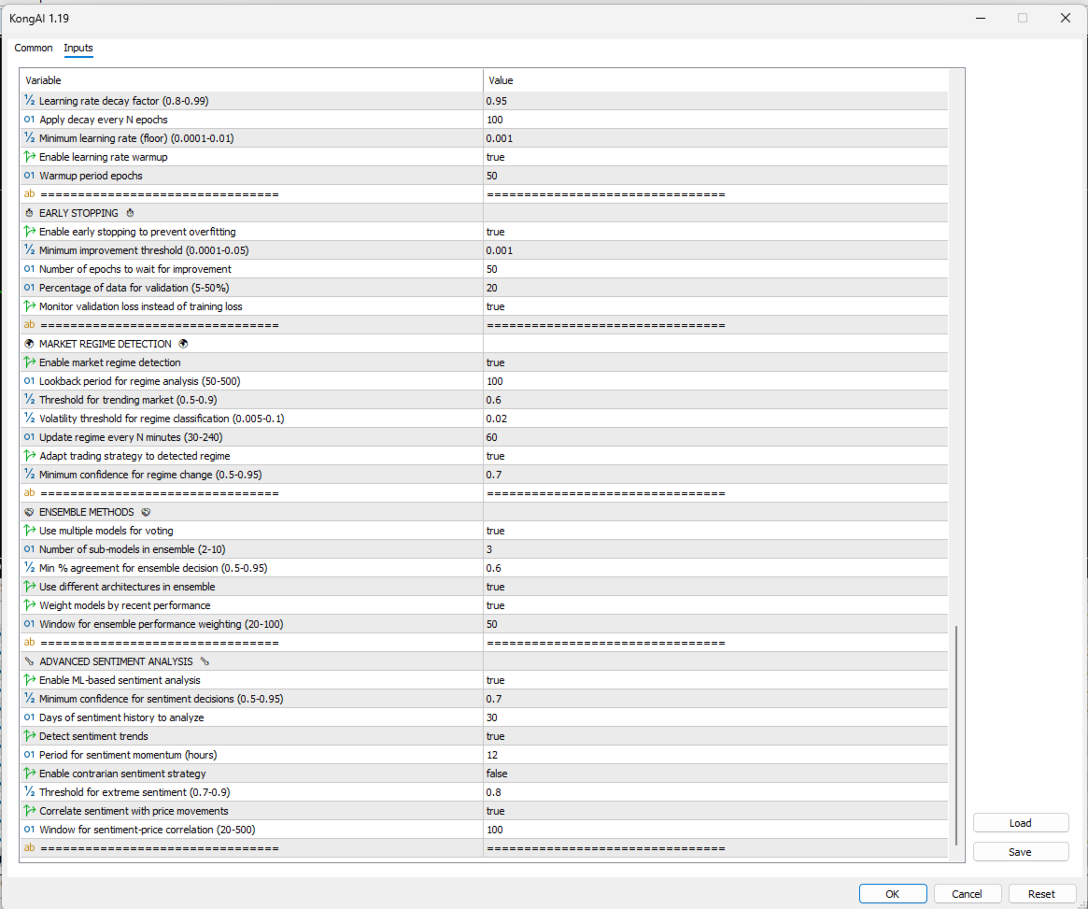Click the icon beside Number of epochs to wait
The height and width of the screenshot is (909, 1088).
click(29, 269)
